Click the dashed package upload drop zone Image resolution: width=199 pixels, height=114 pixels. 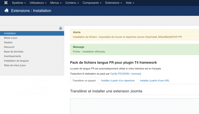pos(134,106)
